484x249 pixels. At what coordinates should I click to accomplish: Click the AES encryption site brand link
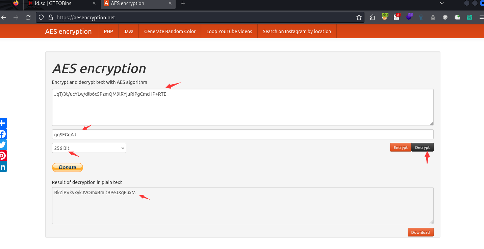(69, 31)
